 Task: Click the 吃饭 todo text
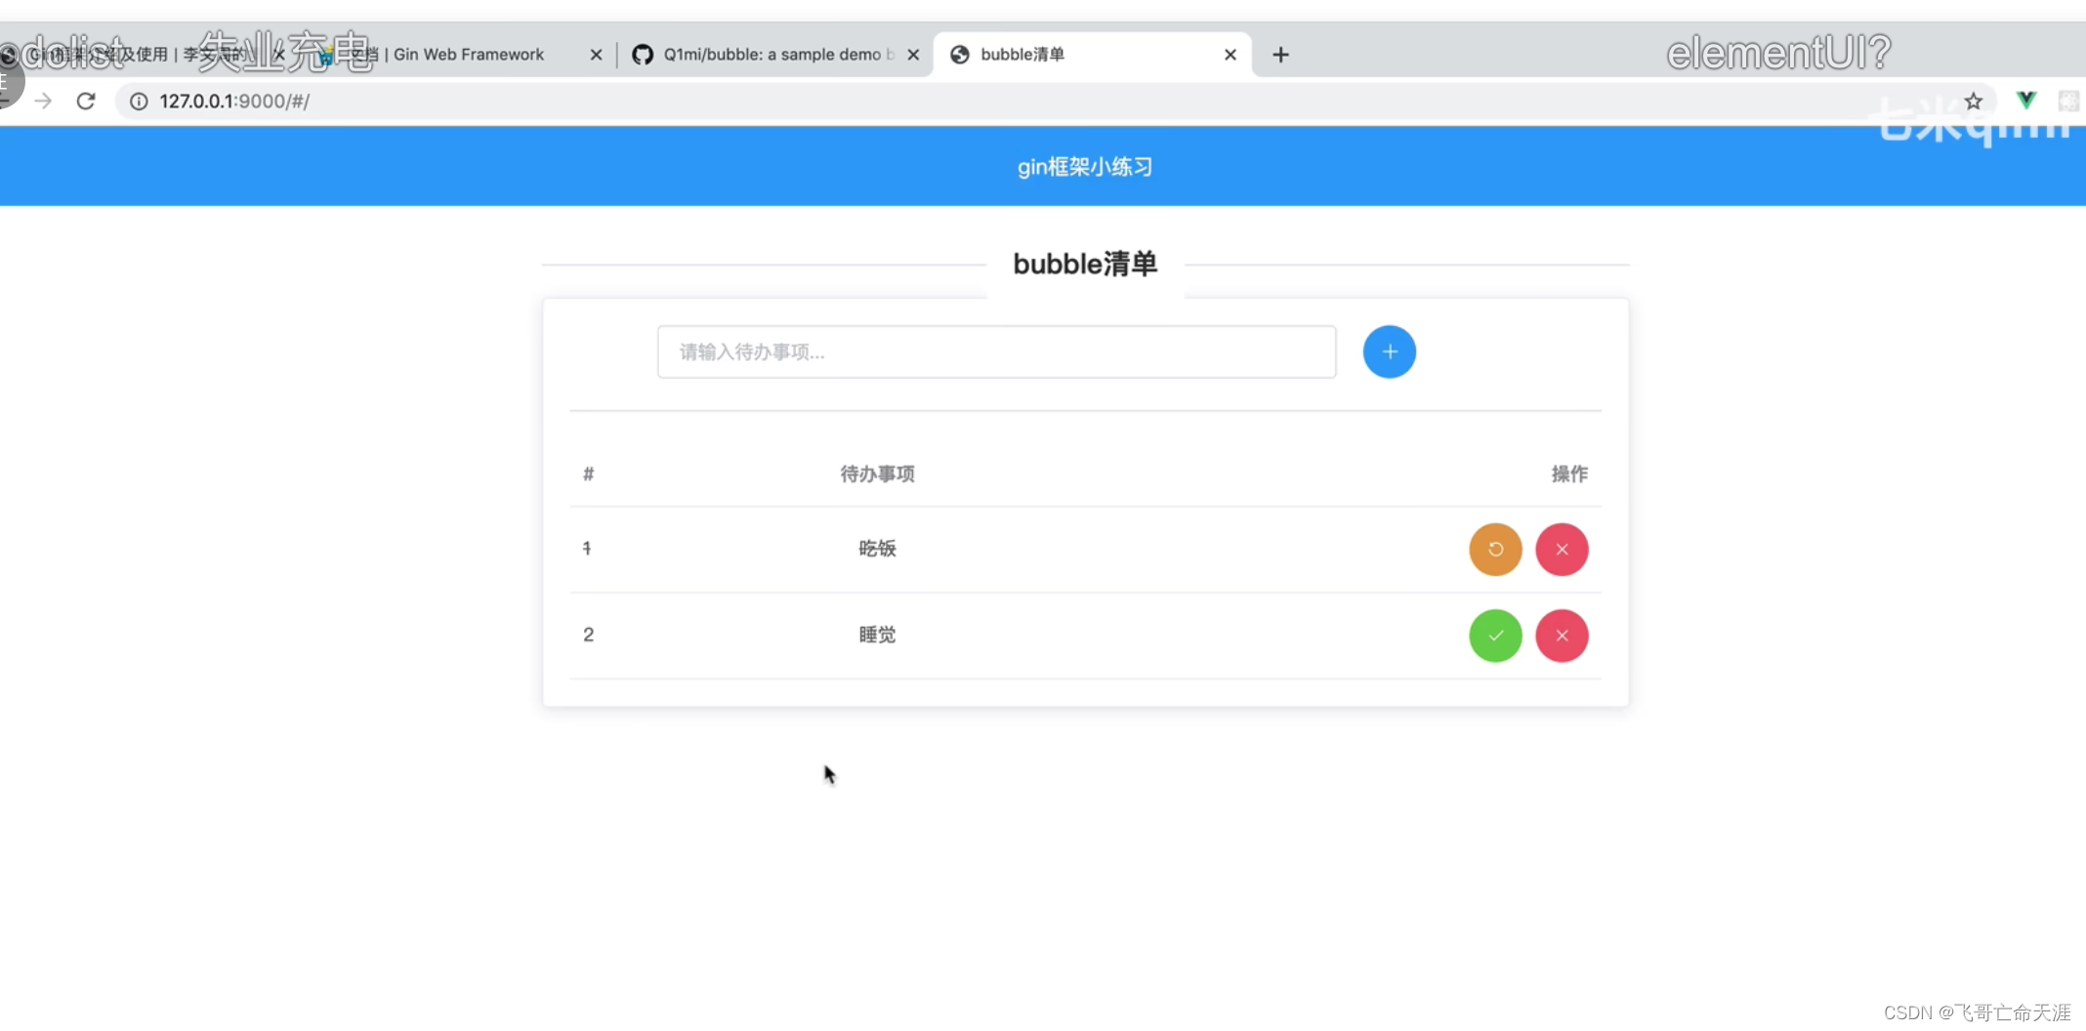(x=877, y=549)
